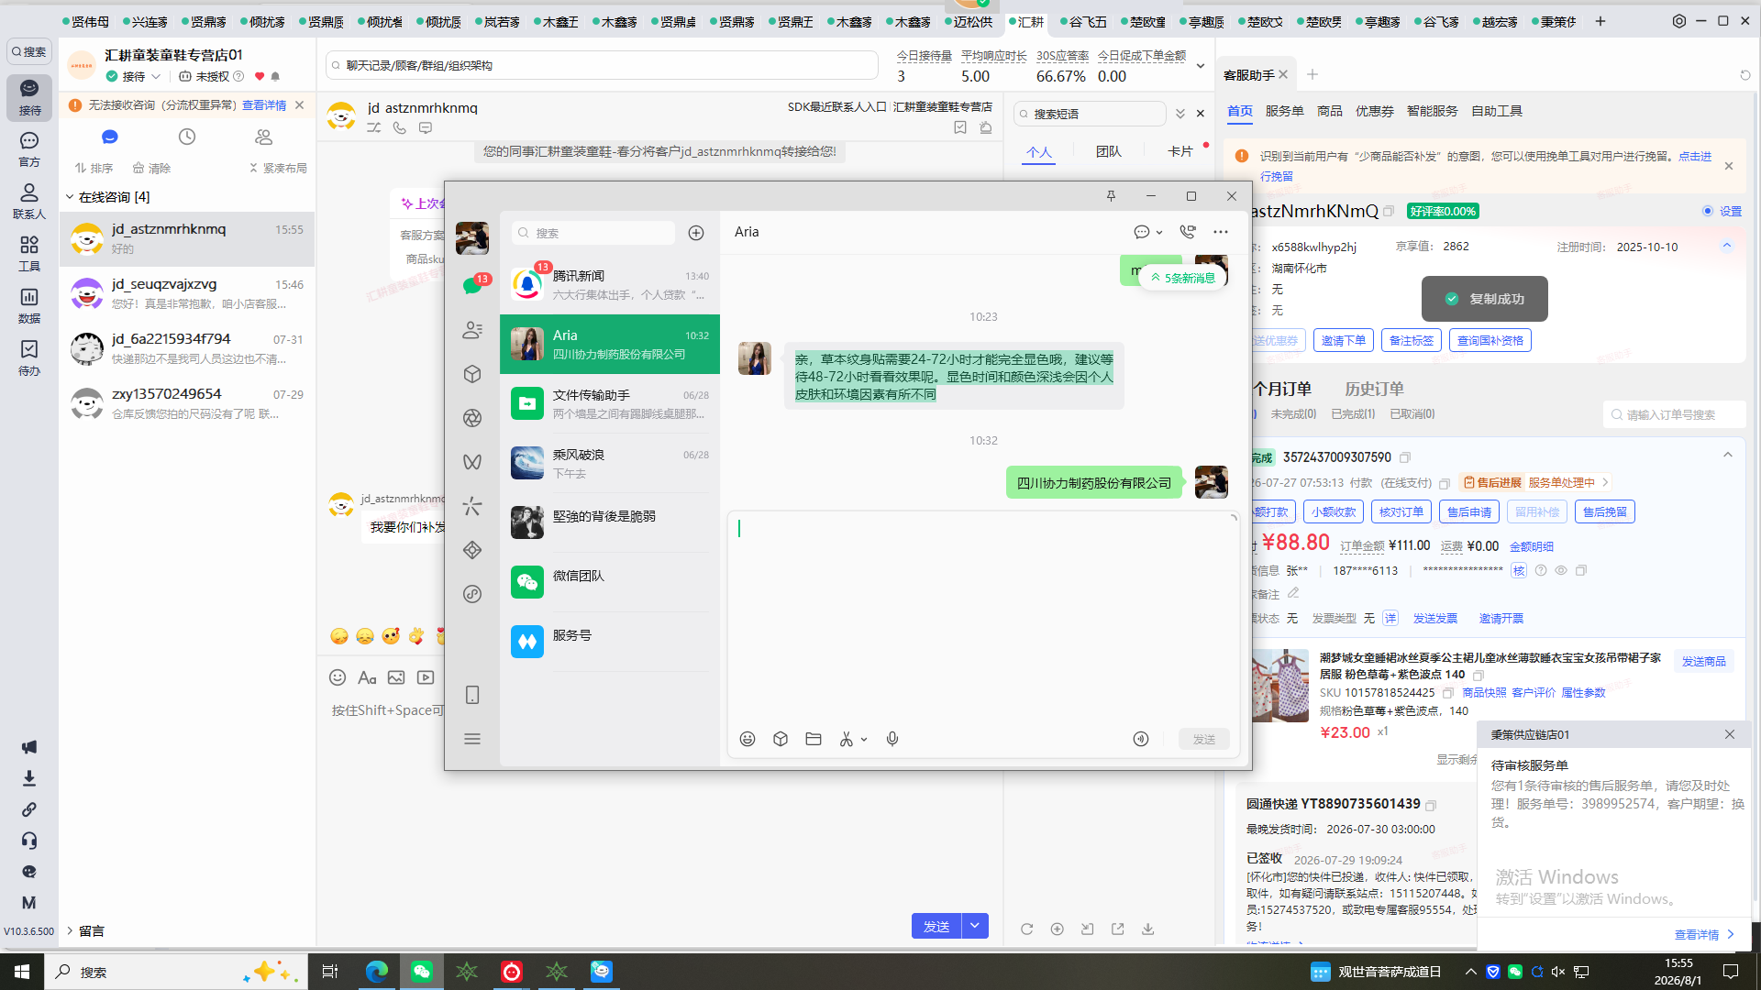
Task: Toggle the eye icon to reveal receiver info
Action: click(1560, 570)
